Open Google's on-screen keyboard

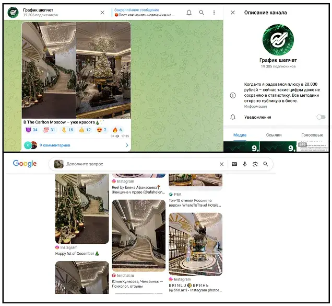(x=234, y=164)
